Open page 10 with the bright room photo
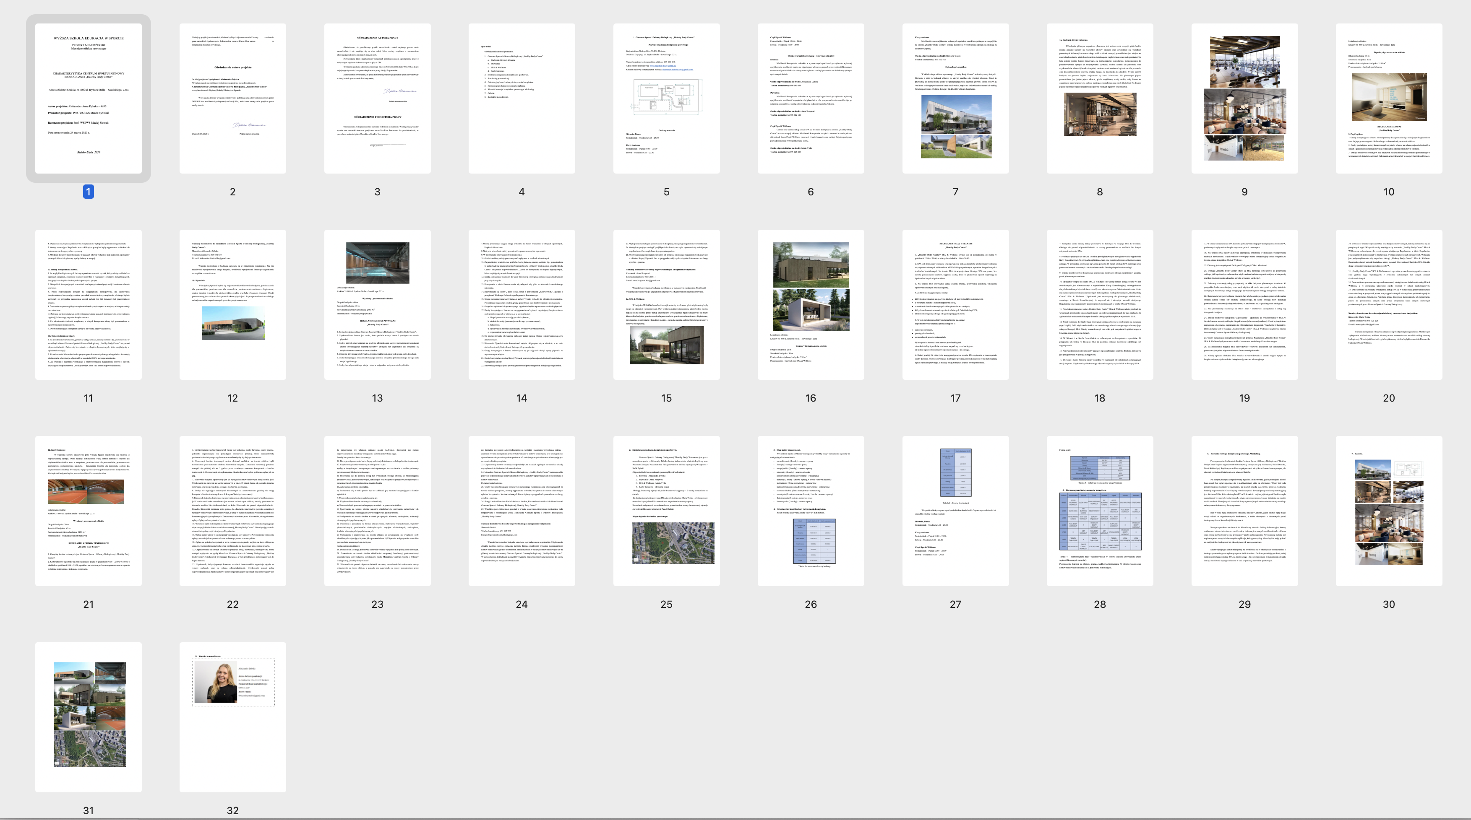The image size is (1471, 820). click(1388, 98)
